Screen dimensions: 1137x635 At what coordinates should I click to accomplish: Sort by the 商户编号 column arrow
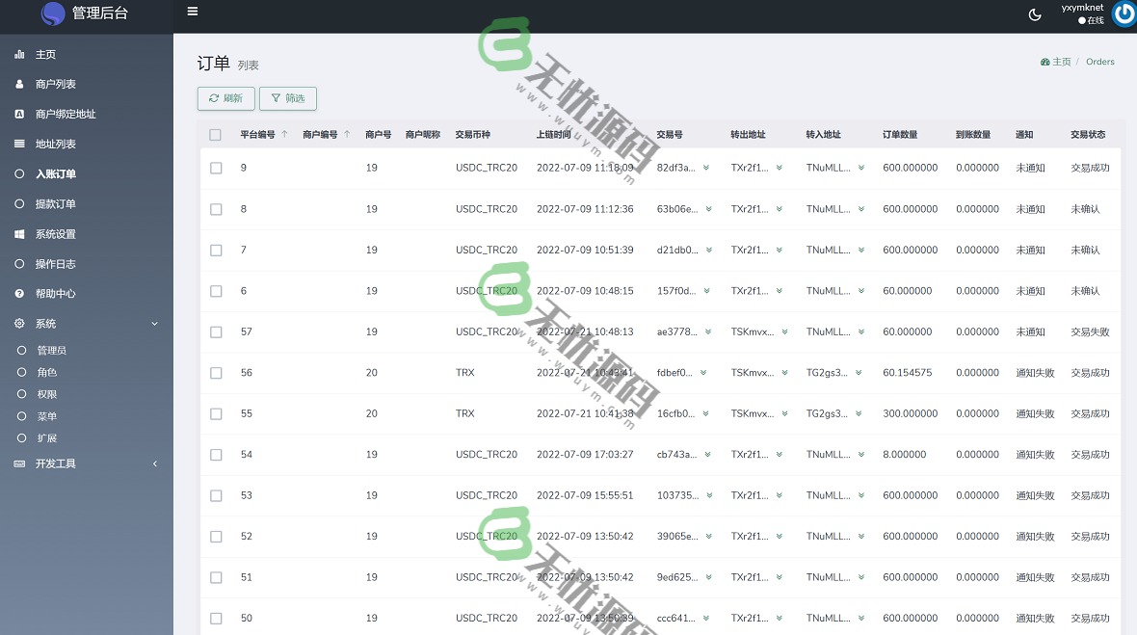coord(347,135)
